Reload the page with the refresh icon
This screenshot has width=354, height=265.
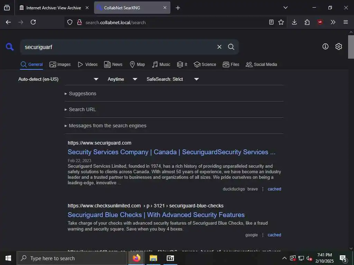33,22
